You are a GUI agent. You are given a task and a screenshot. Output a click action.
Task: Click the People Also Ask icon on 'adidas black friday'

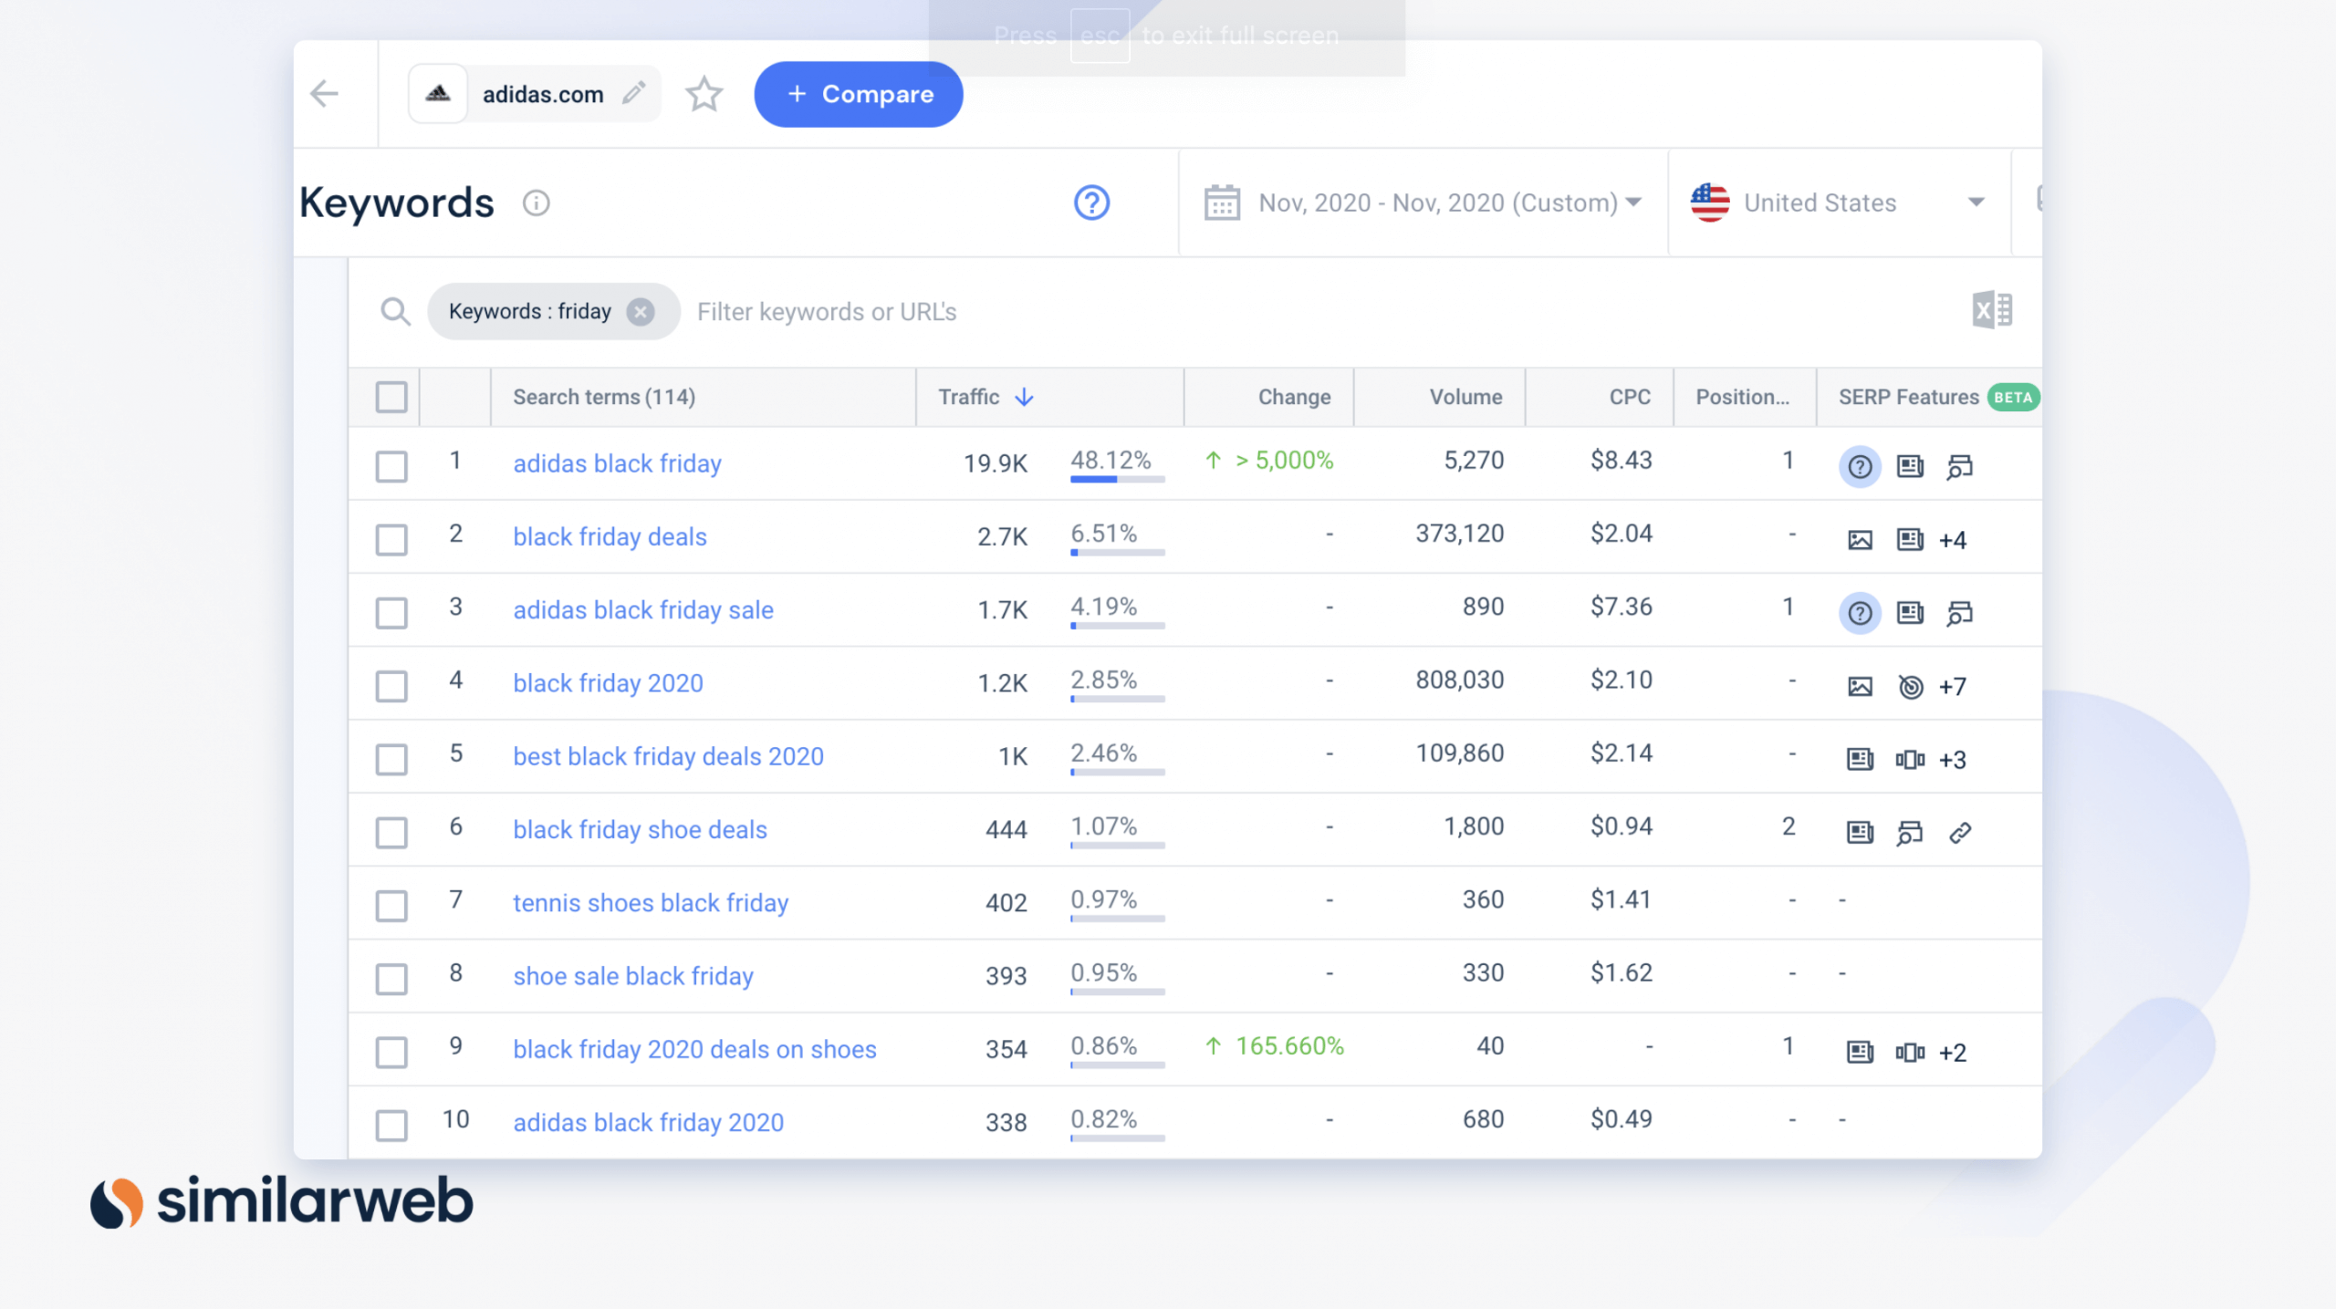coord(1861,466)
